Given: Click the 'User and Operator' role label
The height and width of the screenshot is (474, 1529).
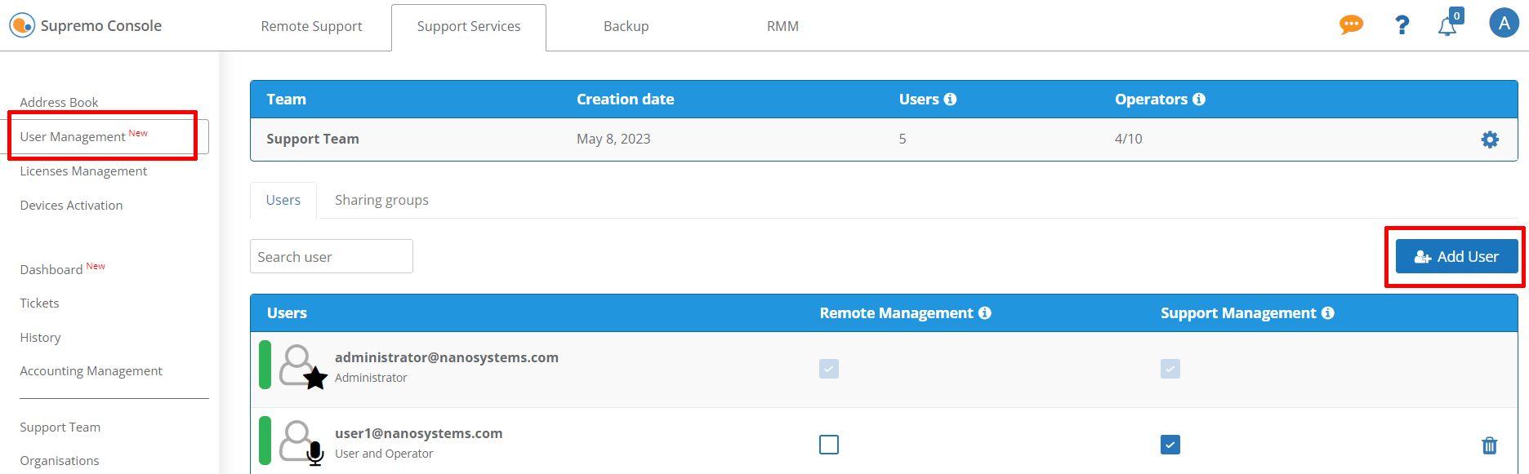Looking at the screenshot, I should [x=384, y=454].
